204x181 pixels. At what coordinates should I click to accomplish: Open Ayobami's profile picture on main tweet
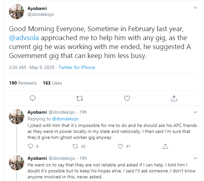[17, 12]
